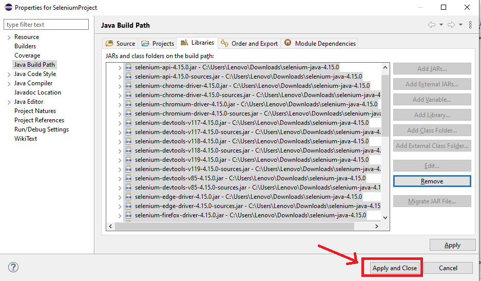Click jar icon of selenium-devtools-v117-4.15.0-sources.jar
This screenshot has height=281, width=481.
(128, 132)
